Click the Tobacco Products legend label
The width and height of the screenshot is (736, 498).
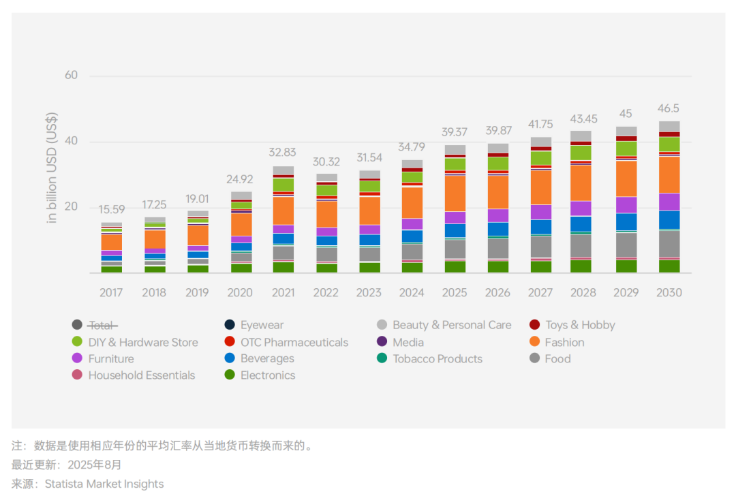pyautogui.click(x=438, y=358)
